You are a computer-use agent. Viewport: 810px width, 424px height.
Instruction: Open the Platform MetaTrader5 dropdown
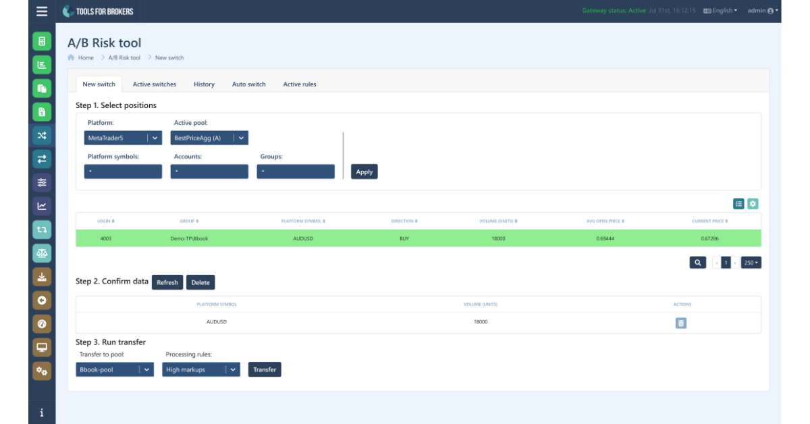123,138
